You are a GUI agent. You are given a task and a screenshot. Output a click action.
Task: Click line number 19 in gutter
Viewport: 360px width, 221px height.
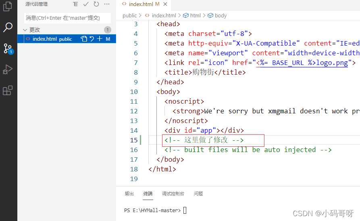point(134,179)
